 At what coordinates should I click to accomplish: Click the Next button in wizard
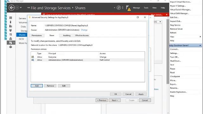pos(115,100)
